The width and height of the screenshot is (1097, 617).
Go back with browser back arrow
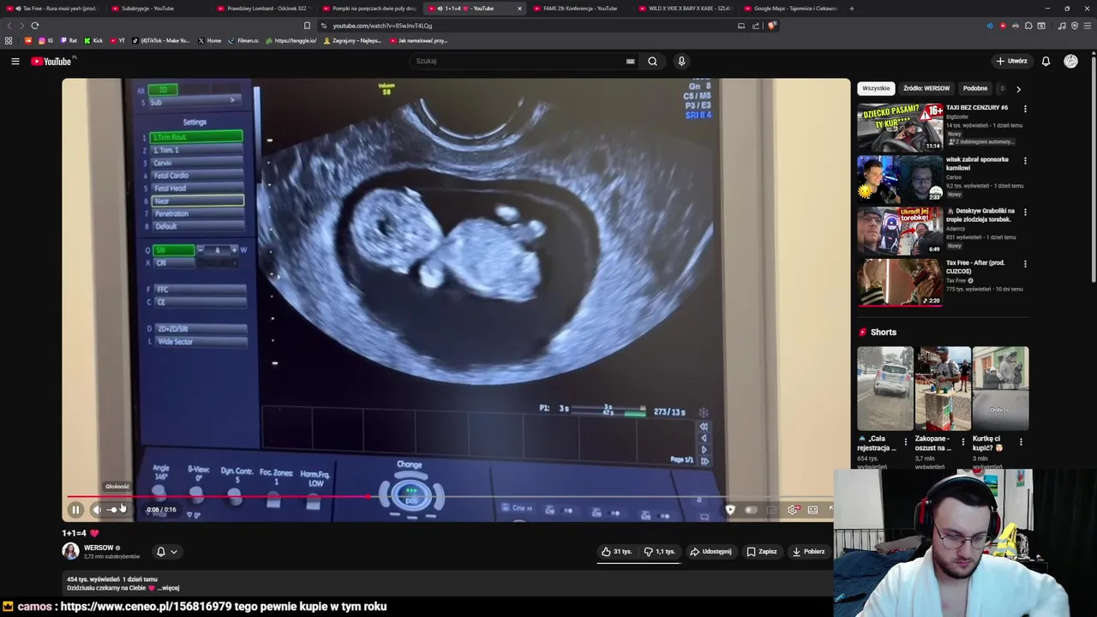coord(9,26)
